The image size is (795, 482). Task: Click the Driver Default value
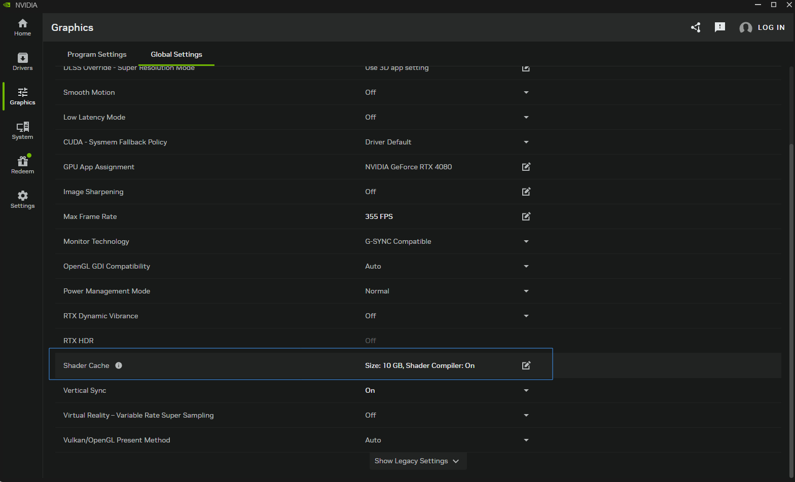[x=388, y=142]
